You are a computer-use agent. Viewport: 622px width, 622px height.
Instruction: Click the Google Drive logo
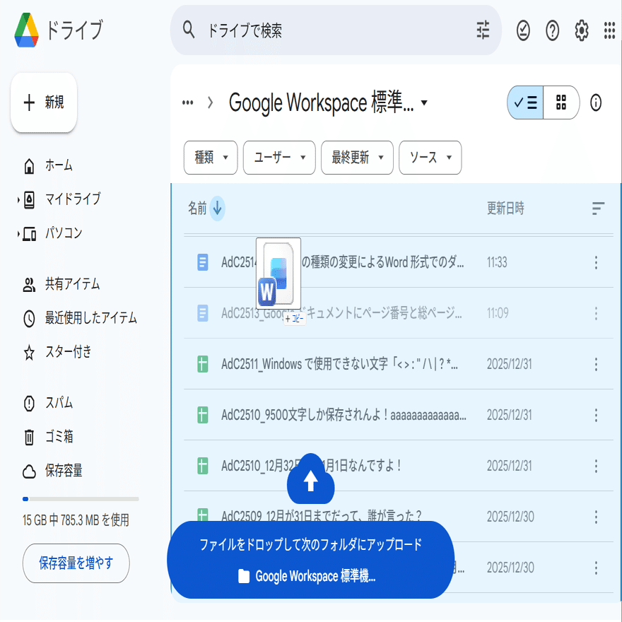click(28, 30)
